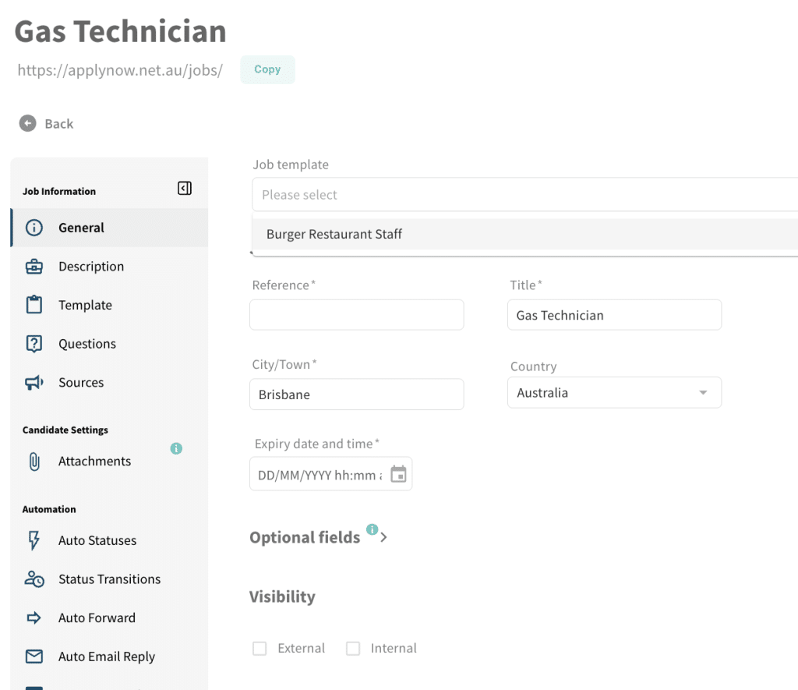This screenshot has height=690, width=798.
Task: Open the Description section icon
Action: tap(33, 266)
